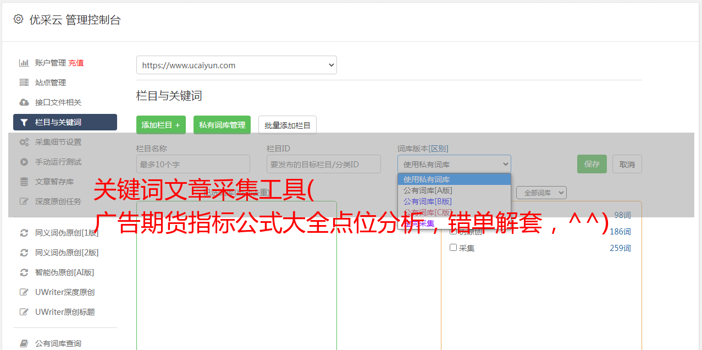Click the 批量添加栏目 button

288,125
